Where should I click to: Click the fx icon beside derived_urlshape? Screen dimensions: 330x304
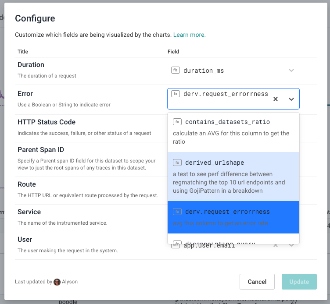click(x=177, y=163)
